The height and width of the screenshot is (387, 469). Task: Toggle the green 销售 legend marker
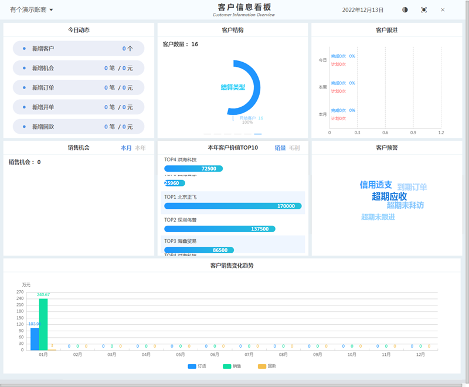[x=227, y=366]
